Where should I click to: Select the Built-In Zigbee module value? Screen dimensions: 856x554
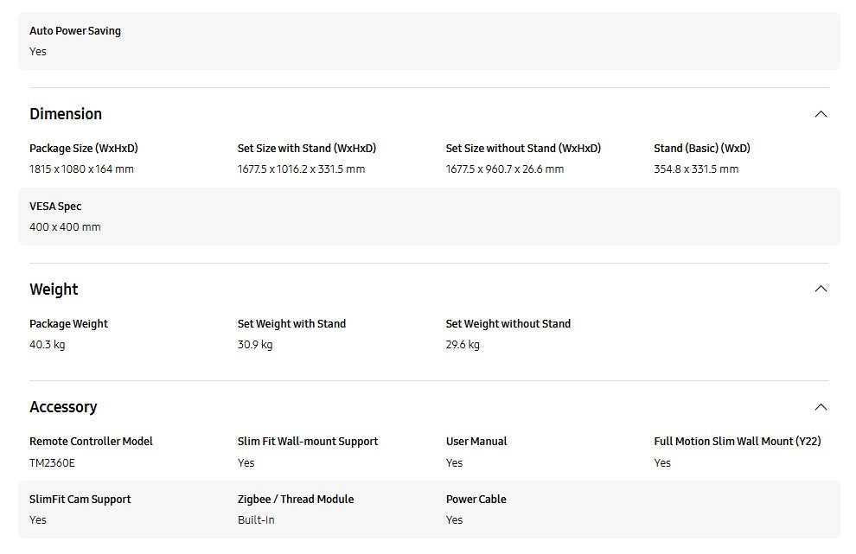coord(256,520)
